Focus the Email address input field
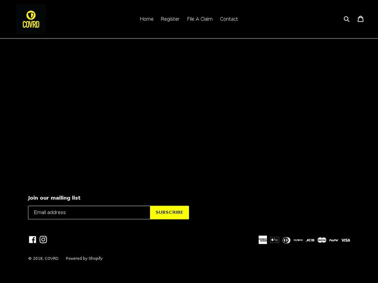378x283 pixels. click(x=89, y=213)
